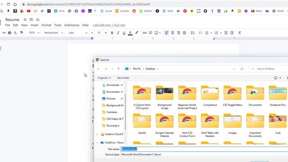Image resolution: width=288 pixels, height=162 pixels.
Task: Justify the text
Action: [x=184, y=33]
